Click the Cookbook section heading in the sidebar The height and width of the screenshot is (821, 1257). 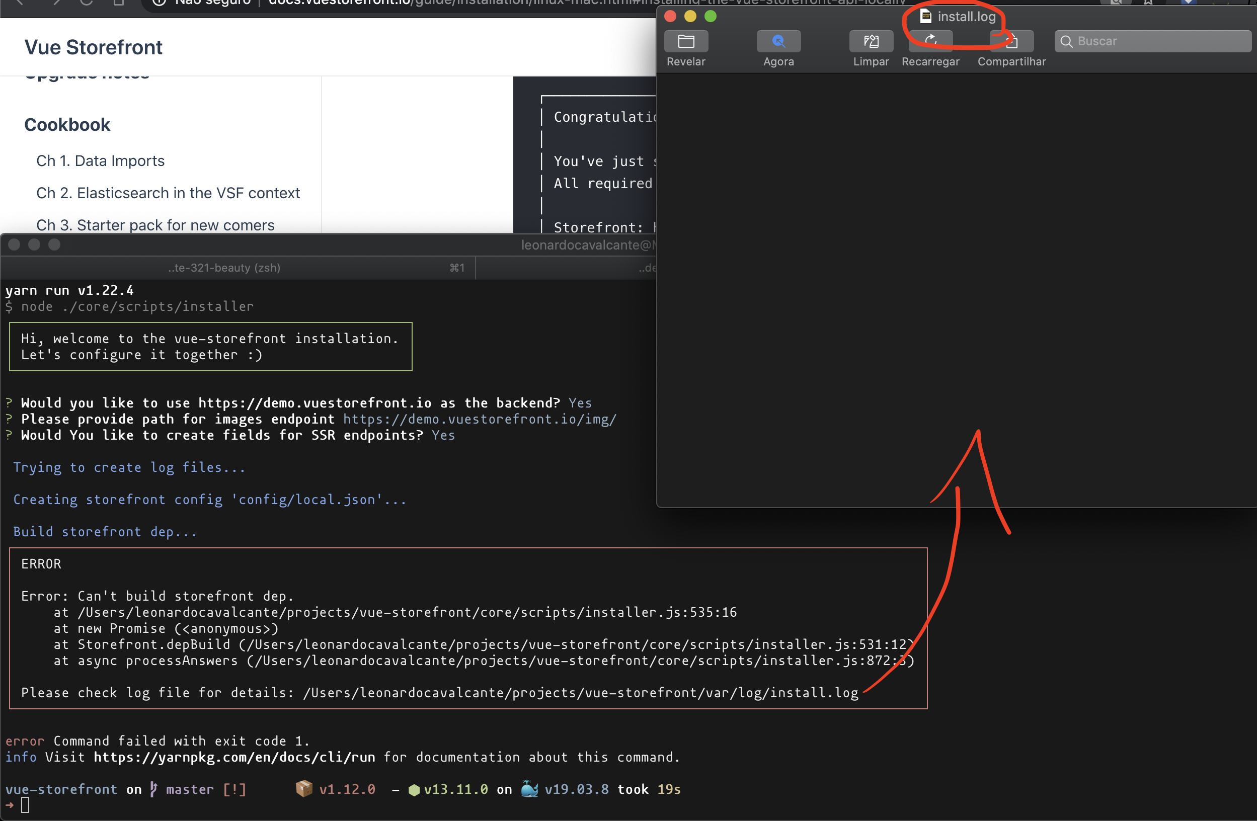pyautogui.click(x=67, y=125)
